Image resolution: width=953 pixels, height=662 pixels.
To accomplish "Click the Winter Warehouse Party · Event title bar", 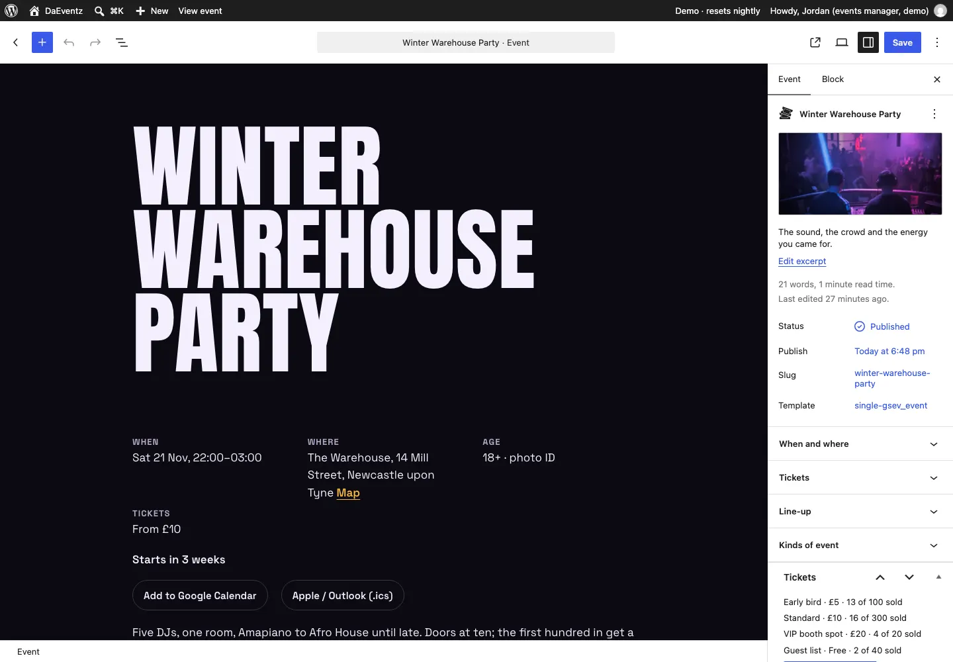I will (x=466, y=42).
